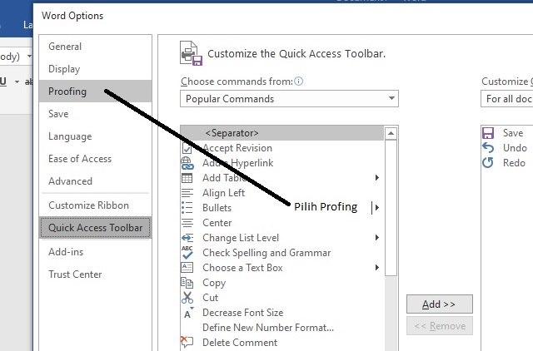
Task: Click the Add a Hyperlink globe icon
Action: click(x=187, y=163)
